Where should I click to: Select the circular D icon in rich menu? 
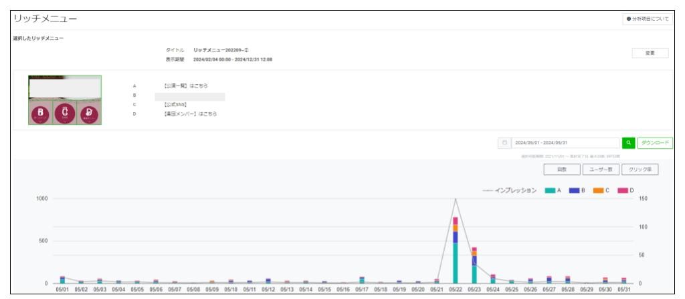click(89, 113)
